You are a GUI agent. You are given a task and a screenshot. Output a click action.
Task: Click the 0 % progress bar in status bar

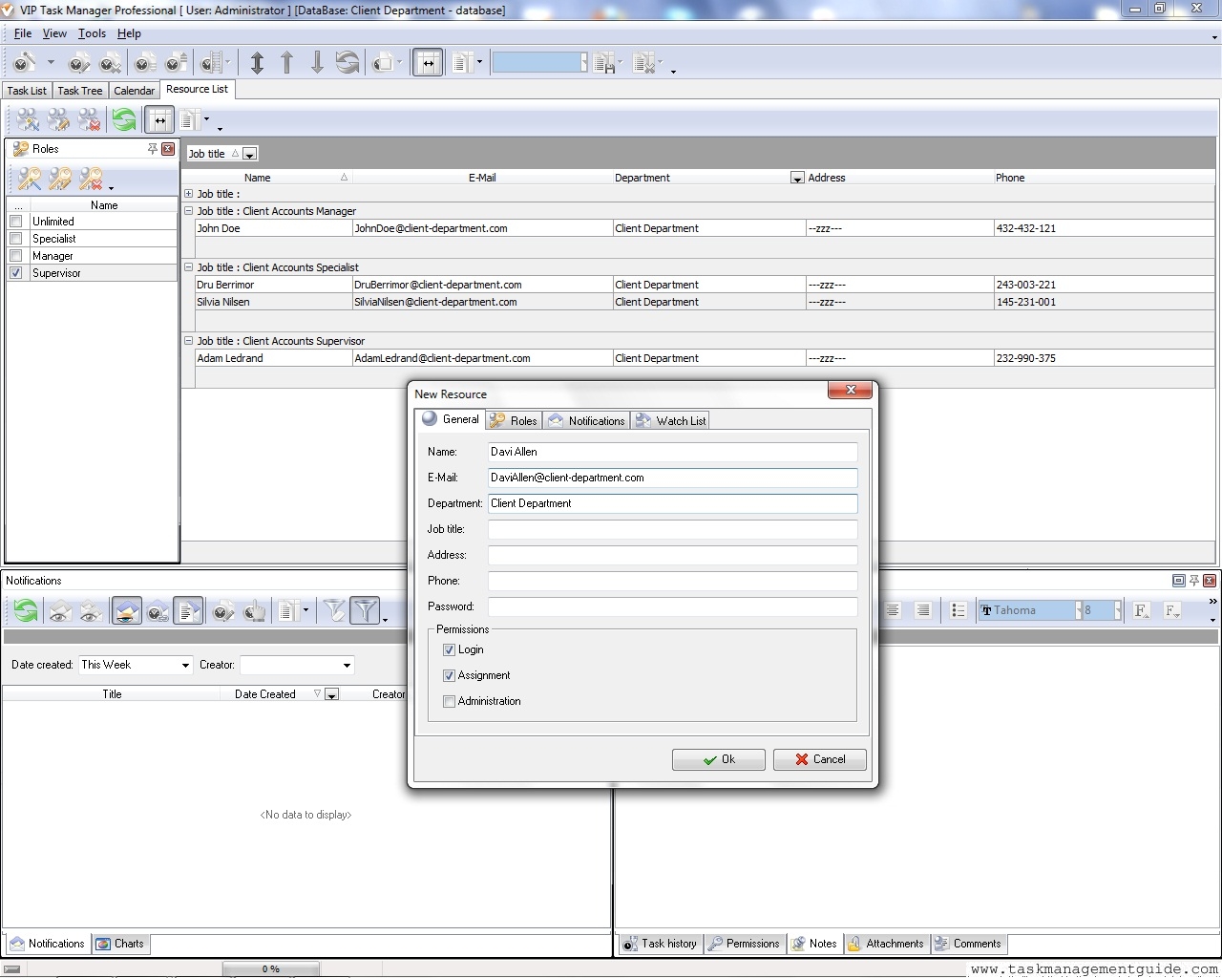tap(271, 968)
